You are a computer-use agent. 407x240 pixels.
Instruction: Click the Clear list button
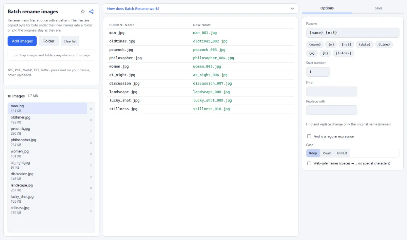click(x=70, y=41)
